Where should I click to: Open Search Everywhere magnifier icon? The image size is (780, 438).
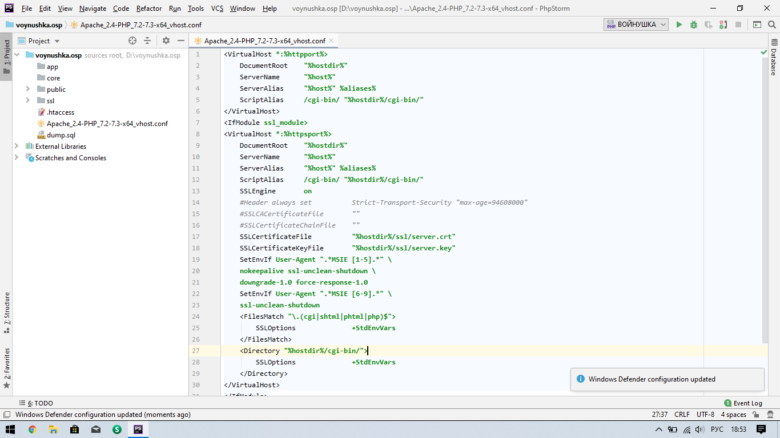(x=772, y=25)
